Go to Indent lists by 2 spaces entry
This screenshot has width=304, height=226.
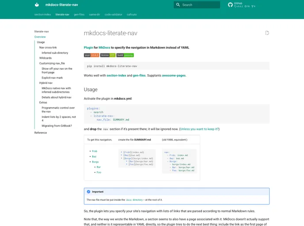point(59,119)
